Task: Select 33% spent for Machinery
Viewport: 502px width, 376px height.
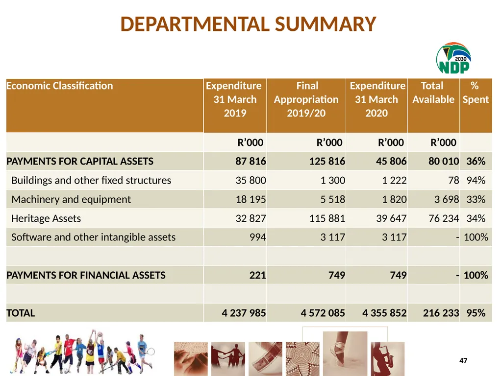Action: click(476, 200)
